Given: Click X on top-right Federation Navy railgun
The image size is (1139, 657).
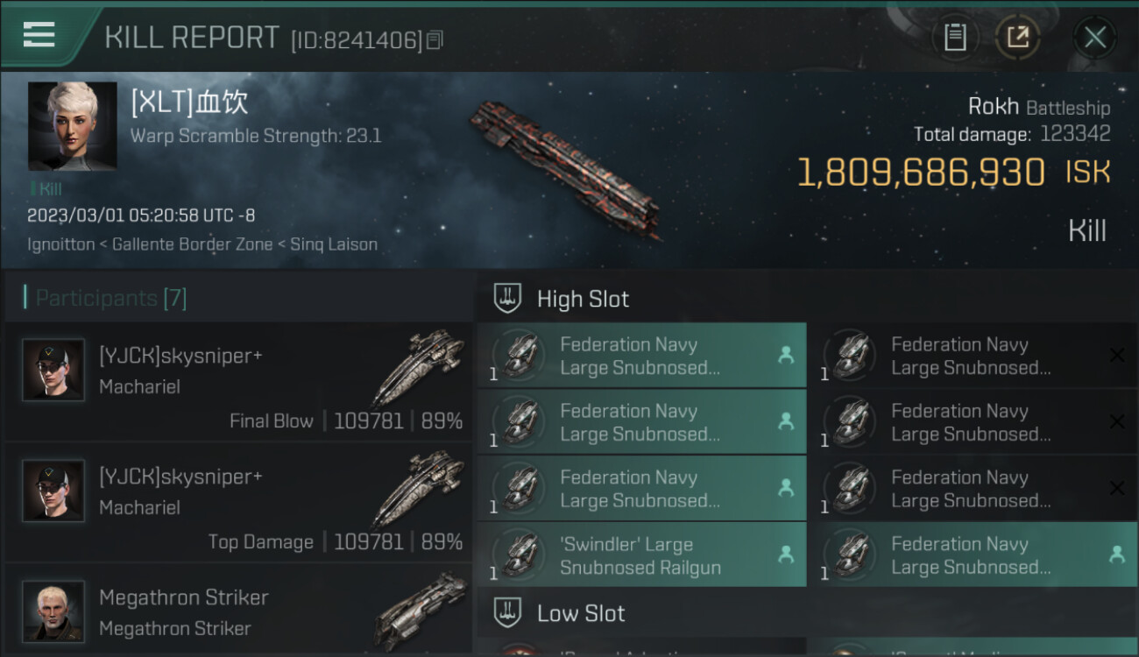Looking at the screenshot, I should coord(1117,355).
